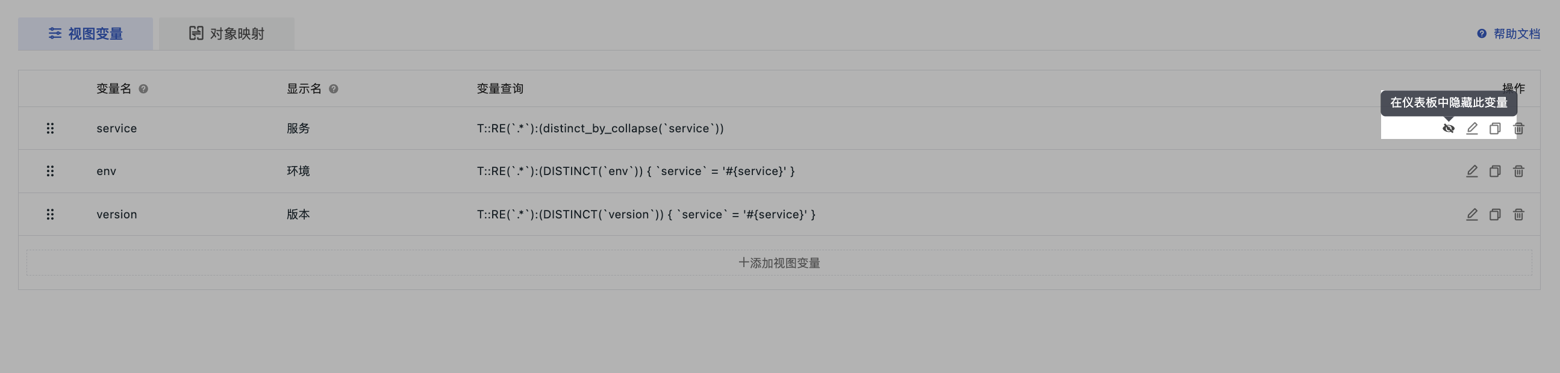Copy the version variable

(x=1494, y=214)
